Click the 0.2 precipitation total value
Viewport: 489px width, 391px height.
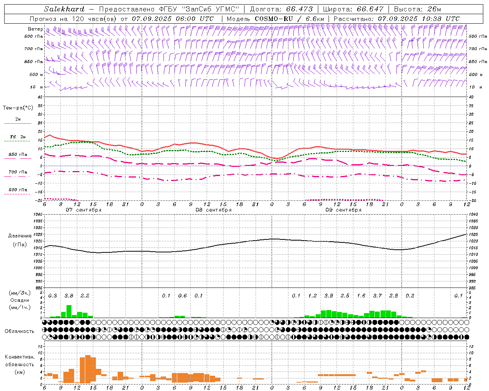pos(410,296)
